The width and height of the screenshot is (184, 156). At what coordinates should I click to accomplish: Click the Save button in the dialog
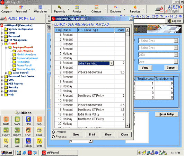tap(76, 135)
